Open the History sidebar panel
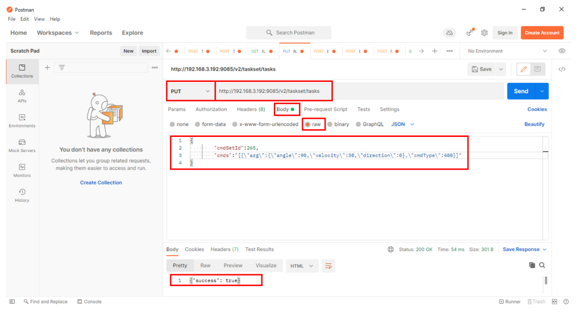Image resolution: width=582 pixels, height=313 pixels. (22, 195)
